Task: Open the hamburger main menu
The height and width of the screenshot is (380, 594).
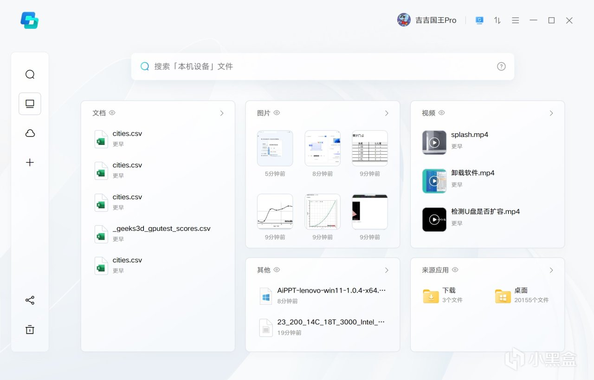Action: pos(516,20)
